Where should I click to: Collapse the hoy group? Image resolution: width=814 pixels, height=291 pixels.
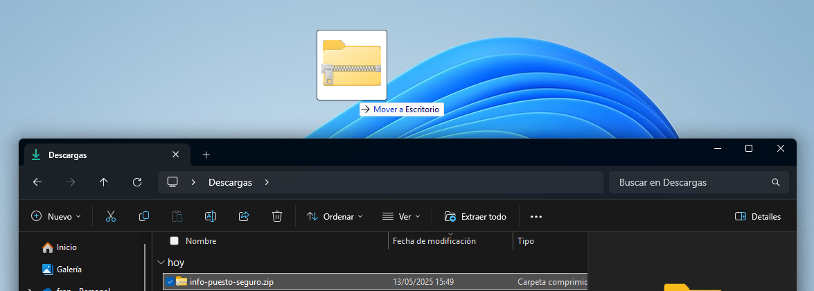(161, 263)
